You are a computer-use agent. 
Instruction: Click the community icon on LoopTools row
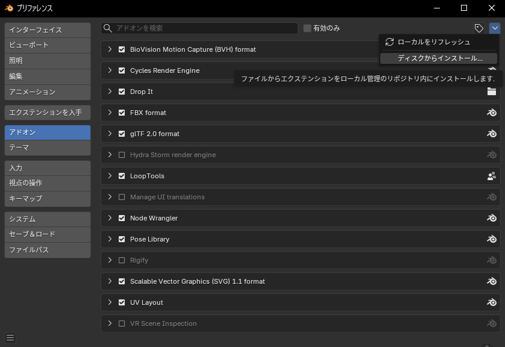point(492,176)
